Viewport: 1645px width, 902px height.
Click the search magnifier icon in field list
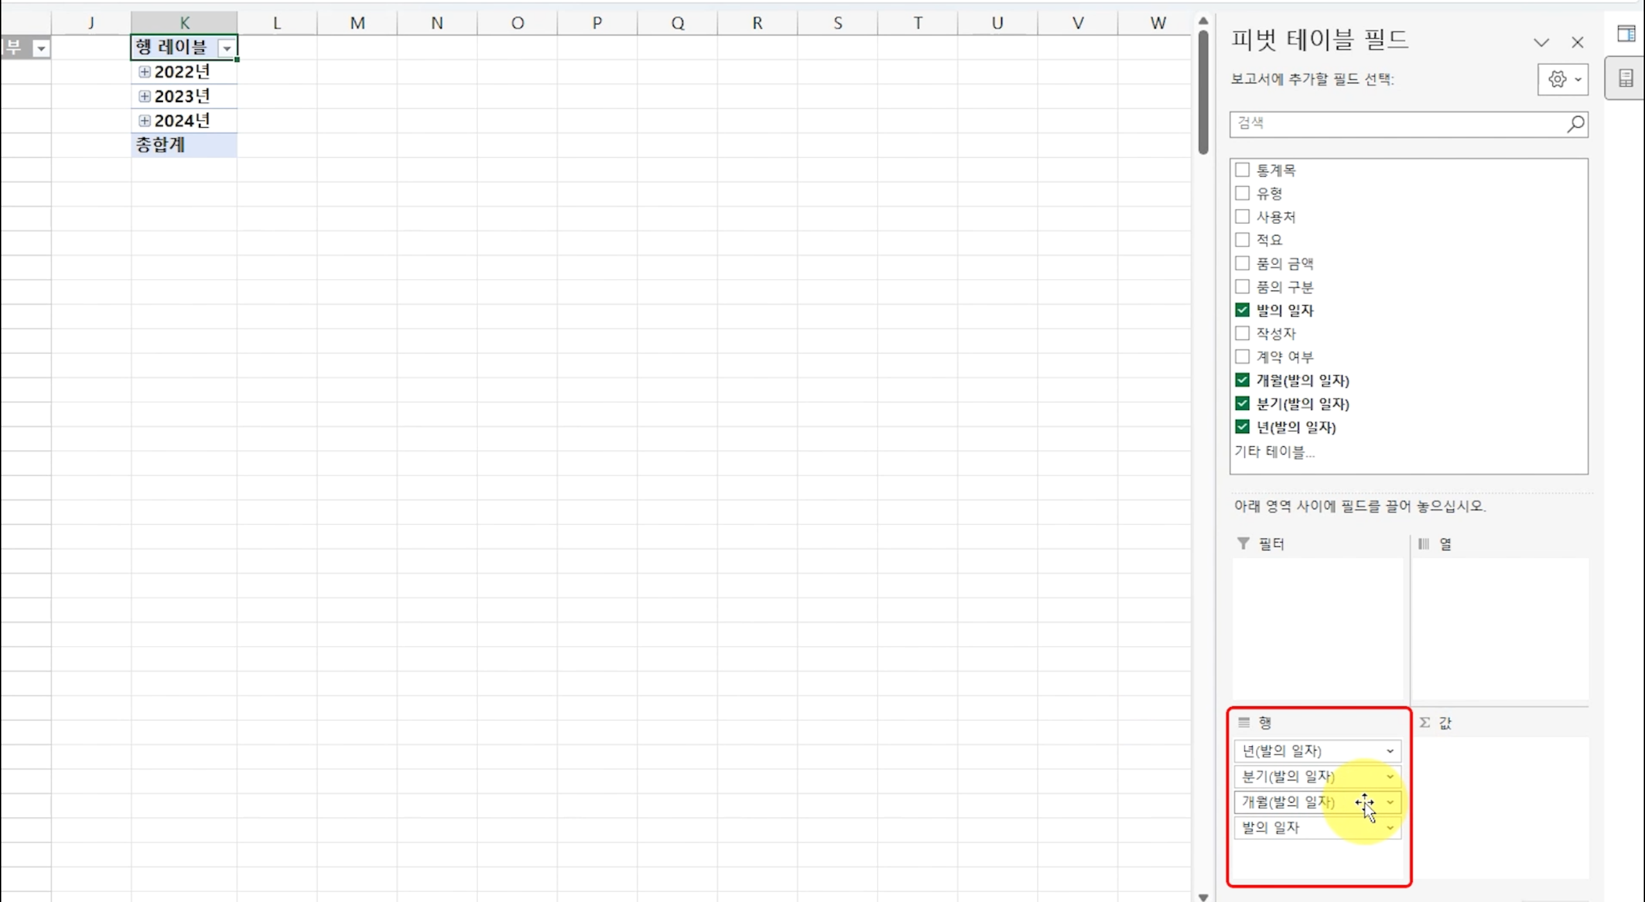1575,124
